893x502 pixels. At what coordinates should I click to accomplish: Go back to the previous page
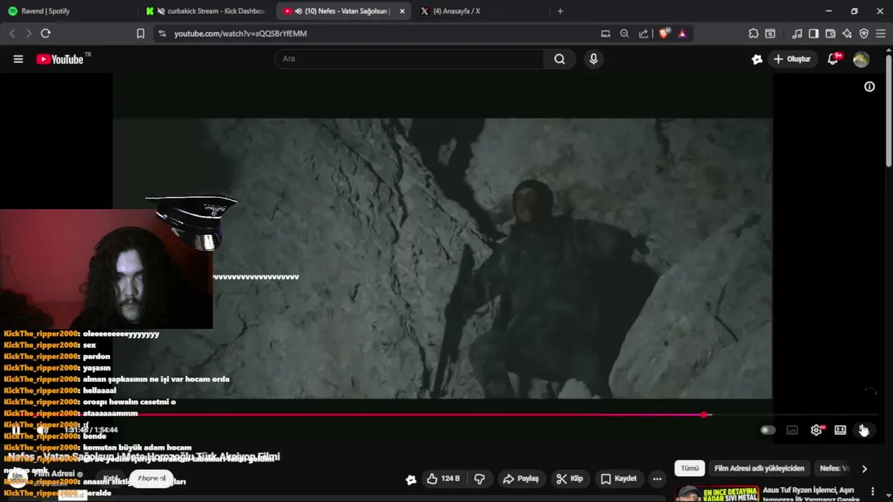tap(12, 33)
